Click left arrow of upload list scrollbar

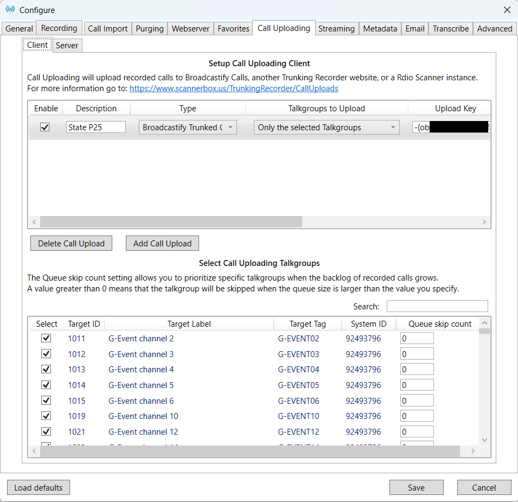tap(34, 222)
